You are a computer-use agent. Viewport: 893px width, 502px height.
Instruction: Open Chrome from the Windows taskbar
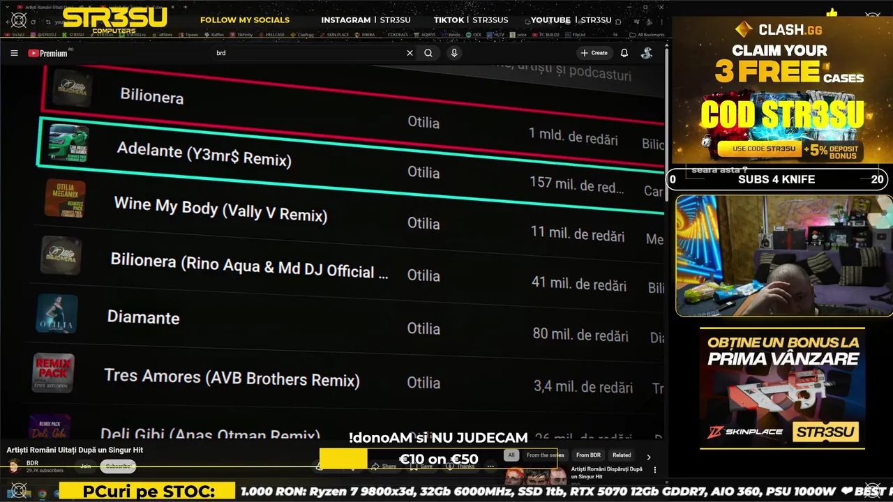coord(42,494)
